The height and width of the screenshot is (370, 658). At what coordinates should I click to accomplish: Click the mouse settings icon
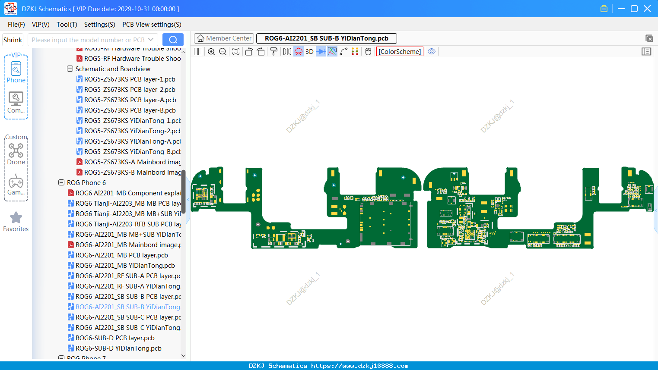[368, 51]
